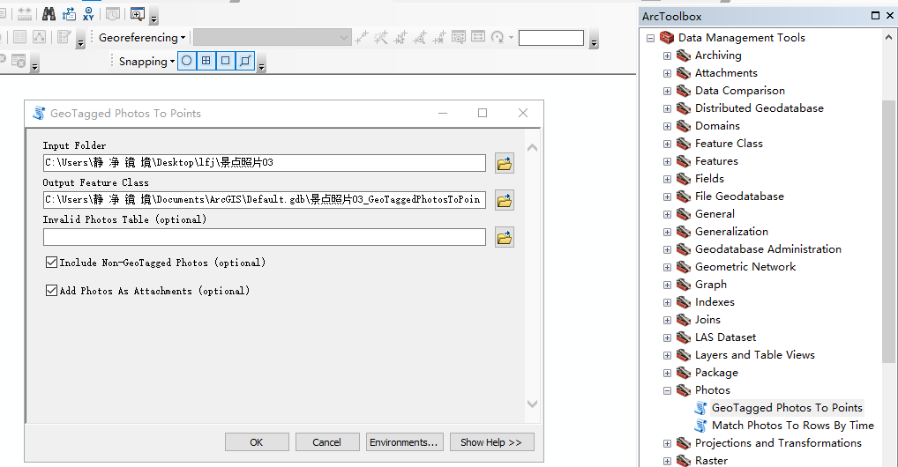
Task: Click the Auto Registration wand icon
Action: point(381,38)
